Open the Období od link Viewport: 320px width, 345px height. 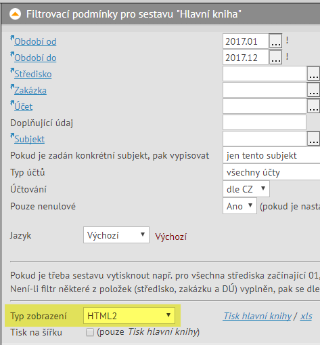click(x=35, y=41)
